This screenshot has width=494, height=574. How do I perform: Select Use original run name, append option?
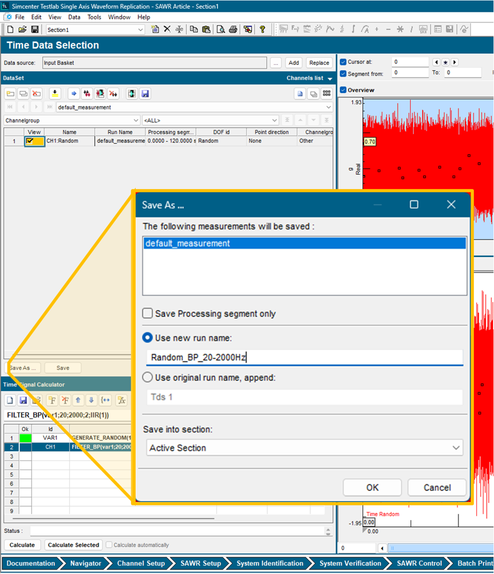point(147,378)
